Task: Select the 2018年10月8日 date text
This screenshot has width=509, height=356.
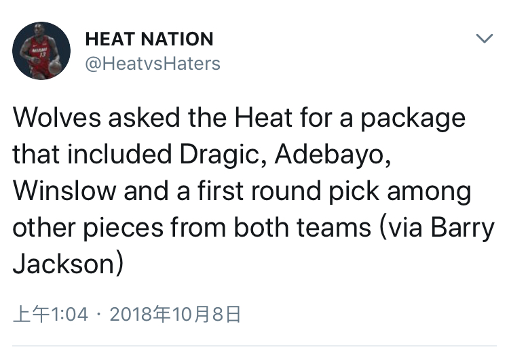Action: (x=175, y=314)
